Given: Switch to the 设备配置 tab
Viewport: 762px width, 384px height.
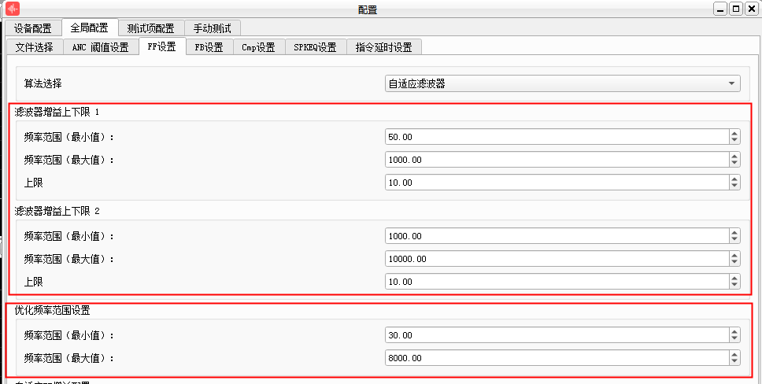Looking at the screenshot, I should click(32, 28).
